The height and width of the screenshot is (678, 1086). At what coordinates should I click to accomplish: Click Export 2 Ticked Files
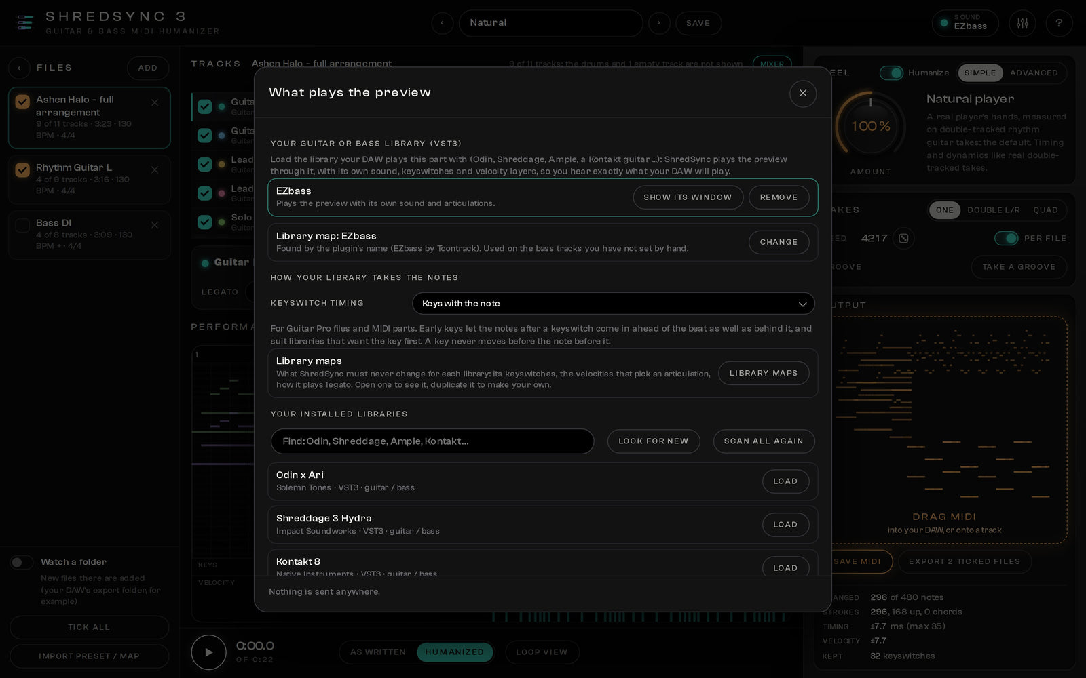tap(965, 561)
